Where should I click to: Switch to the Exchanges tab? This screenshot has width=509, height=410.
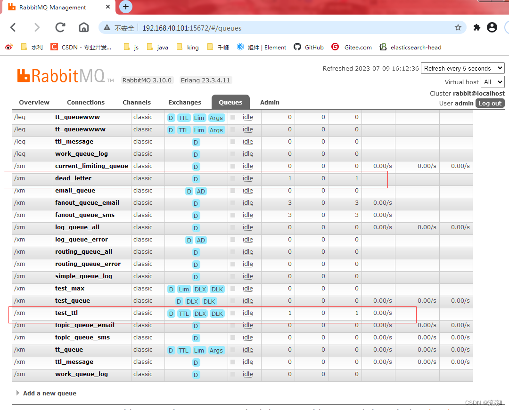[184, 102]
